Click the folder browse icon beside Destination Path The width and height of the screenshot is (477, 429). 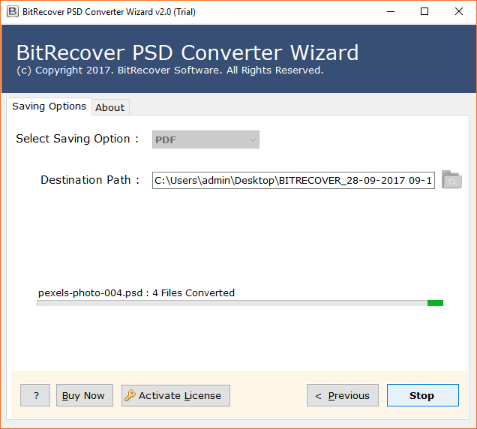[451, 179]
